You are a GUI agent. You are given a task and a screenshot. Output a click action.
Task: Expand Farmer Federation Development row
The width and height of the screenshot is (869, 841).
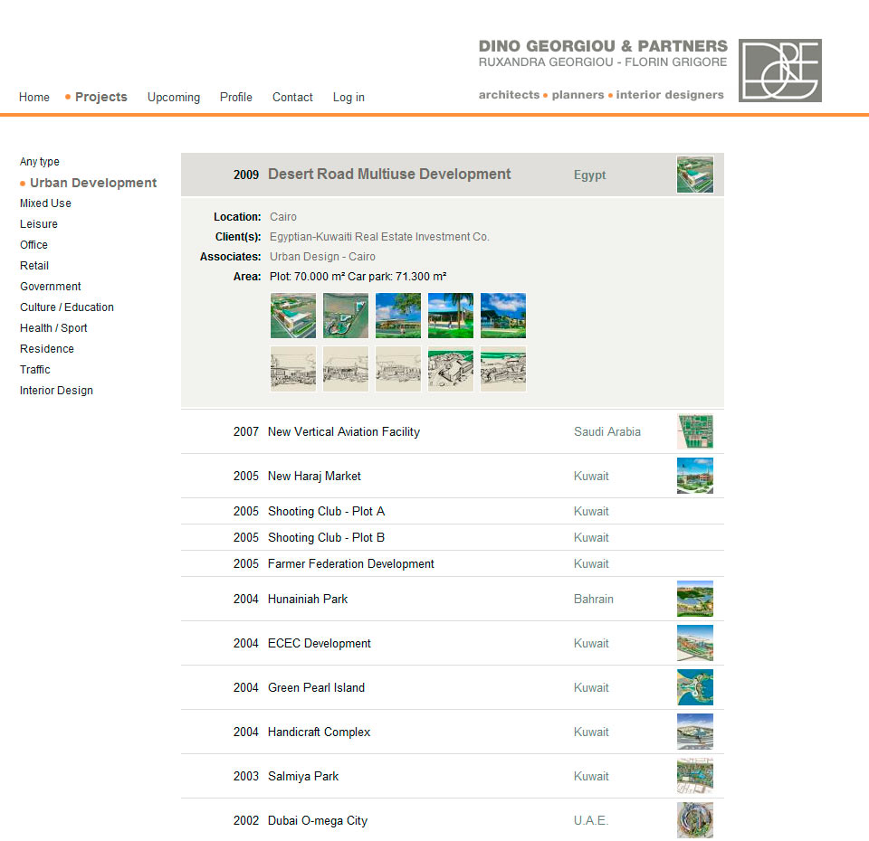click(351, 564)
